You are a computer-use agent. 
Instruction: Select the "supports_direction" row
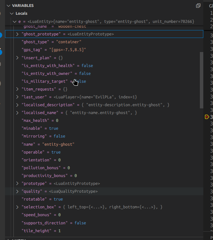point(104,223)
